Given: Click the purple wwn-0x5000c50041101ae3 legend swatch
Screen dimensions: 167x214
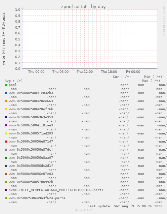Looking at the screenshot, I should pyautogui.click(x=6, y=125).
